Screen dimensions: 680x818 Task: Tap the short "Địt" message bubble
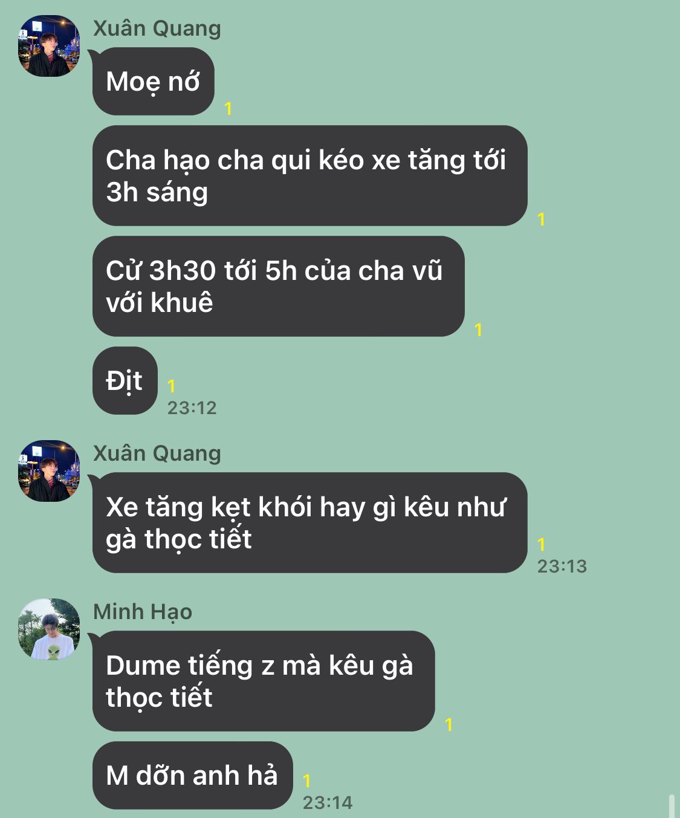pos(125,381)
